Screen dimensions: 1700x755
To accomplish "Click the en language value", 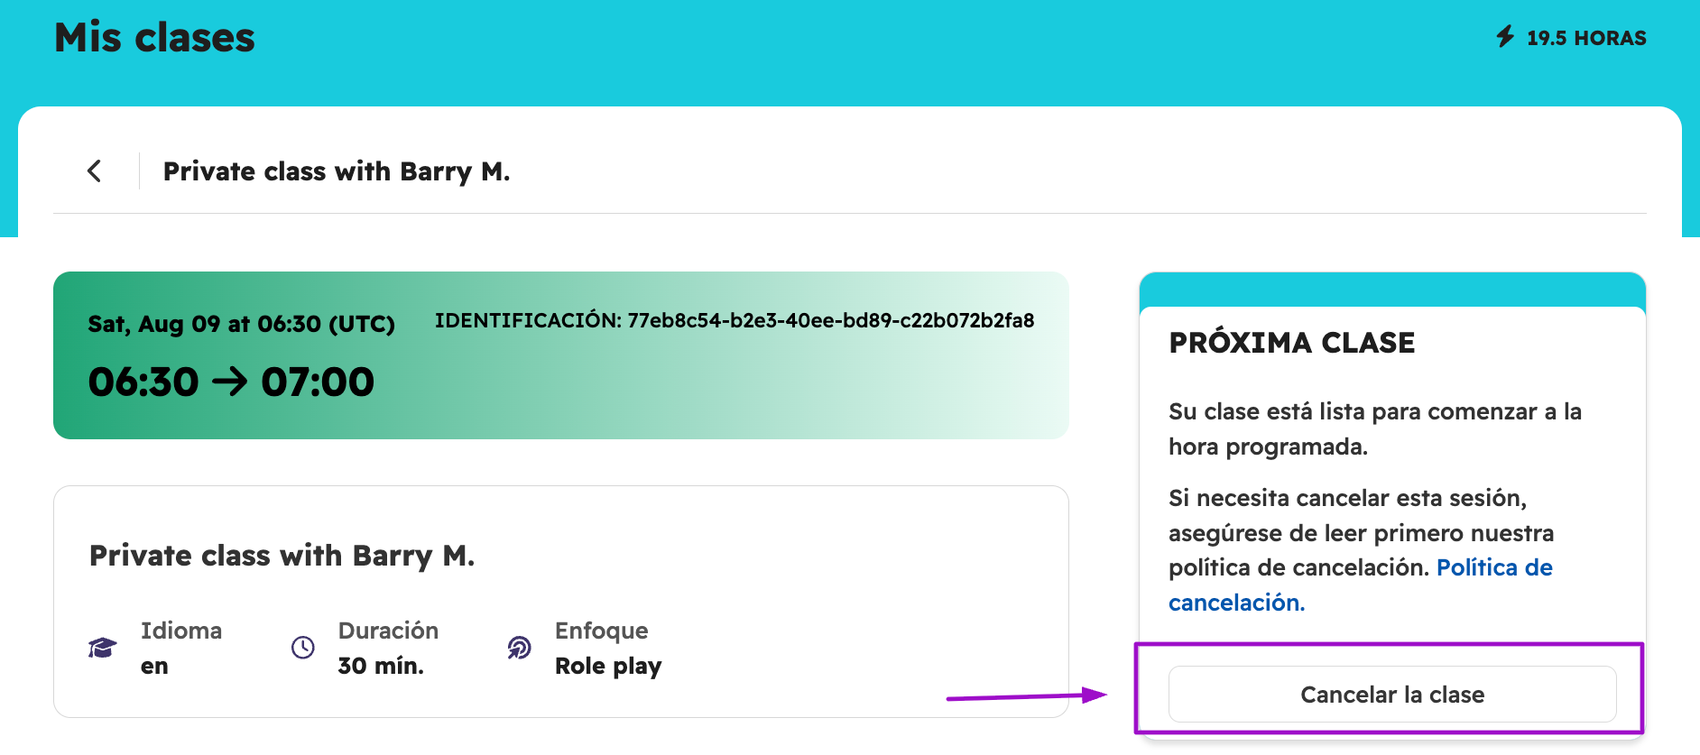I will pos(154,667).
